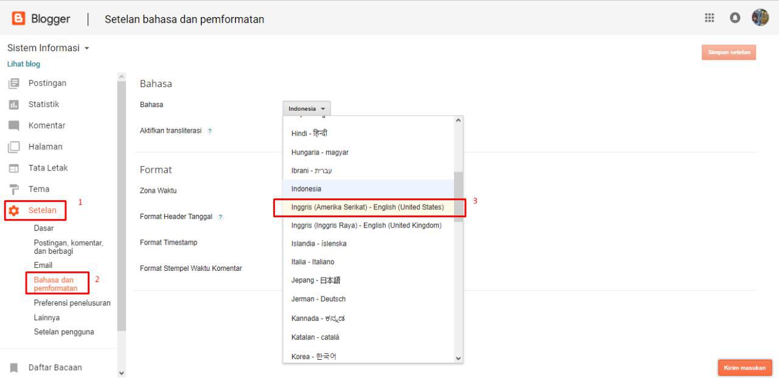Click the Kirim masukan button

(745, 367)
